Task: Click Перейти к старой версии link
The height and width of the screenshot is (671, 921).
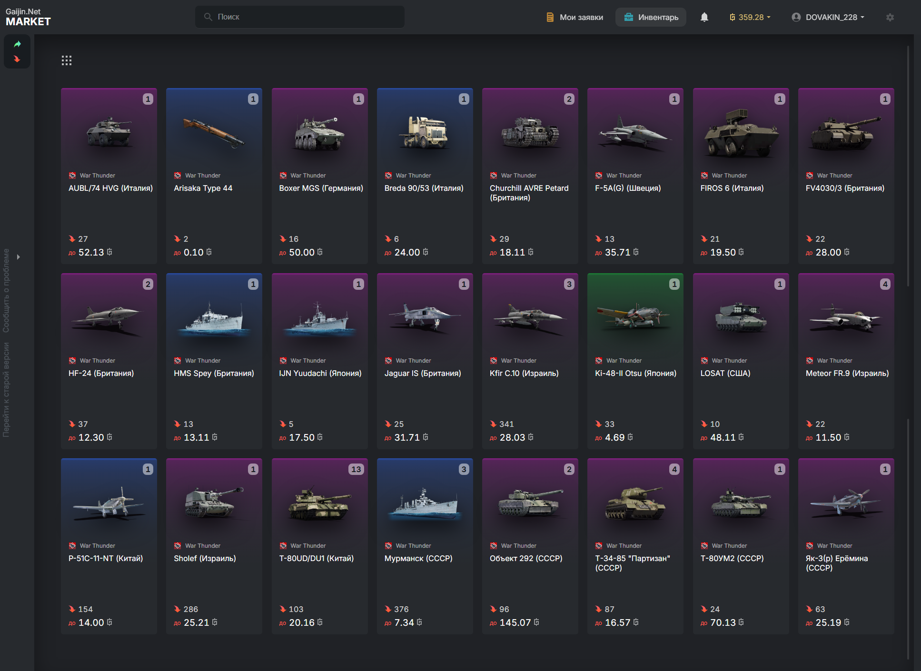Action: point(6,389)
